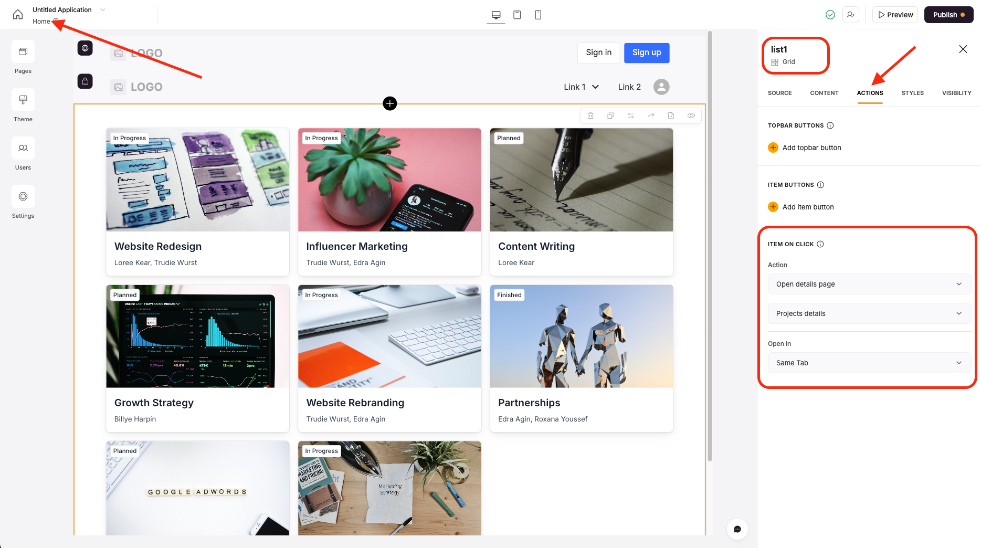Switch to the Source tab

coord(779,93)
